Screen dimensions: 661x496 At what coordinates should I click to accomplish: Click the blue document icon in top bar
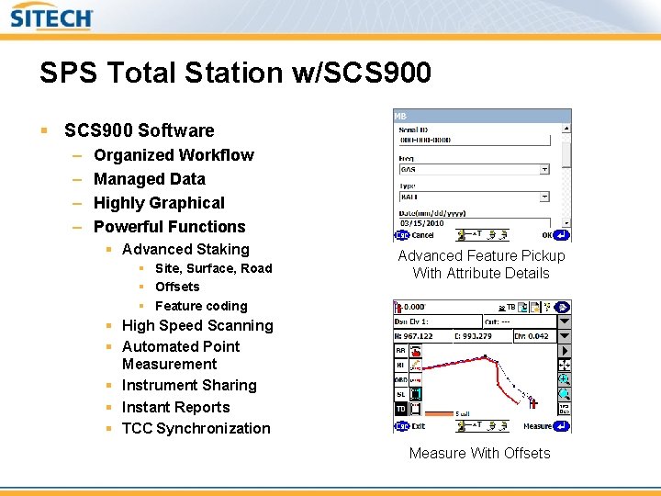522,307
